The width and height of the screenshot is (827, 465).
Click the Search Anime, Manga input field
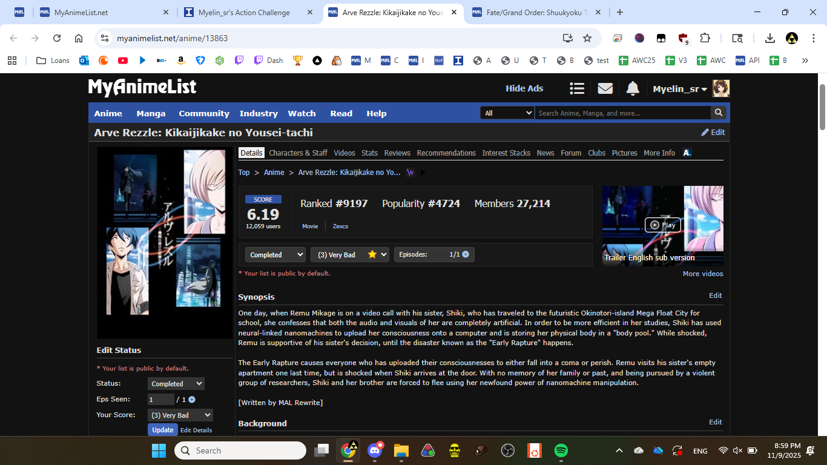(x=623, y=113)
